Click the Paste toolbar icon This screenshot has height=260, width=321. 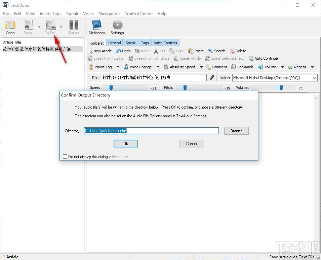191,51
